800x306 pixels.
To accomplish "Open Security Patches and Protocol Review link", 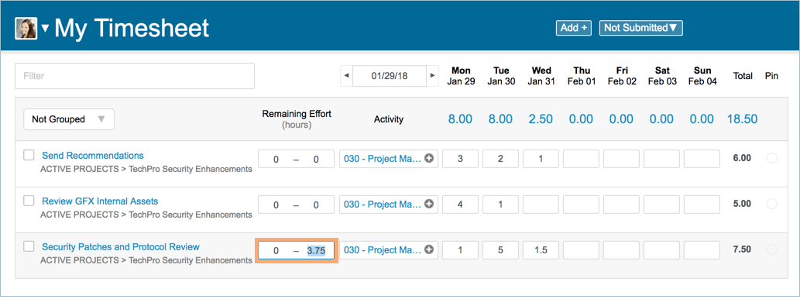I will click(x=121, y=247).
